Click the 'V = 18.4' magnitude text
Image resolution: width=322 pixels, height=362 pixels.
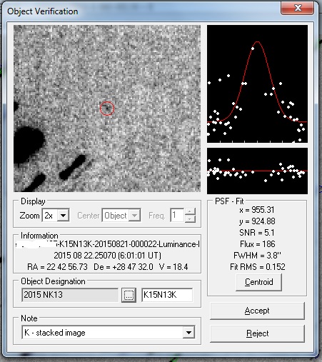point(173,267)
